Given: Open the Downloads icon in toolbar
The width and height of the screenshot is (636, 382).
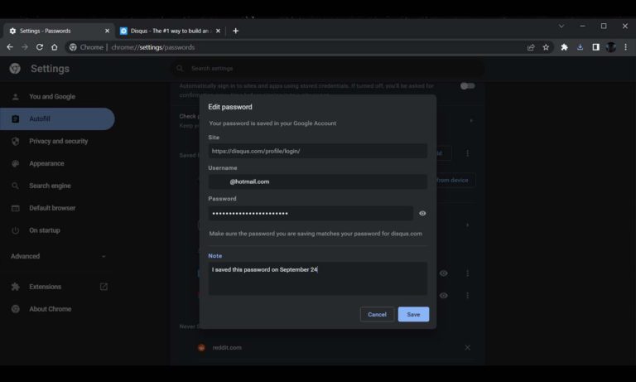Looking at the screenshot, I should (x=580, y=47).
